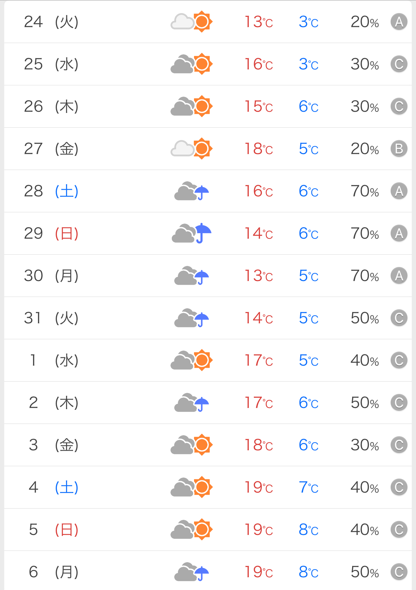The height and width of the screenshot is (590, 416).
Task: Select the 31 (火) forecast row date
Action: click(51, 318)
